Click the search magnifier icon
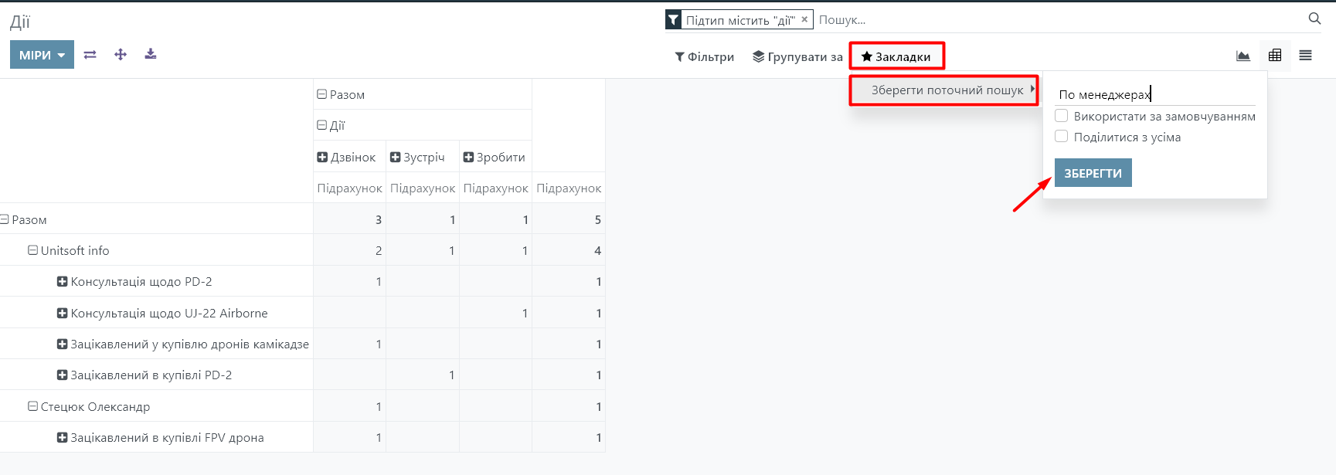 tap(1314, 19)
